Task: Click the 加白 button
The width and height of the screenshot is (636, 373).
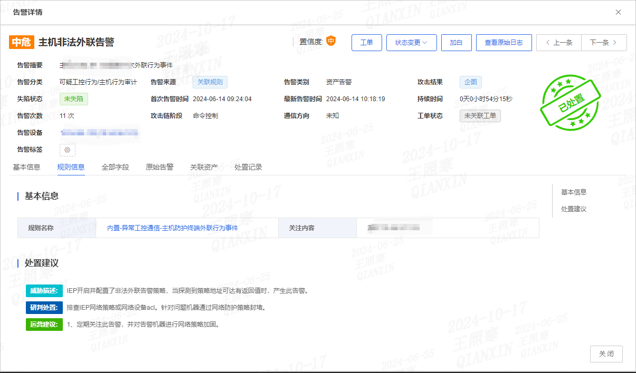Action: click(457, 43)
